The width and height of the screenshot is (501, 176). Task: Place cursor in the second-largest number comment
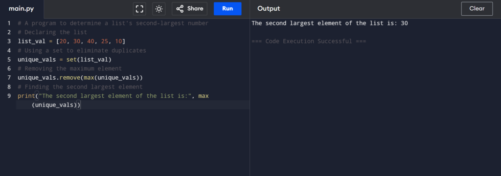point(113,23)
